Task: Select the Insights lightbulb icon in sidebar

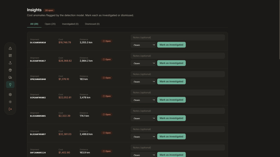Action: click(x=10, y=85)
